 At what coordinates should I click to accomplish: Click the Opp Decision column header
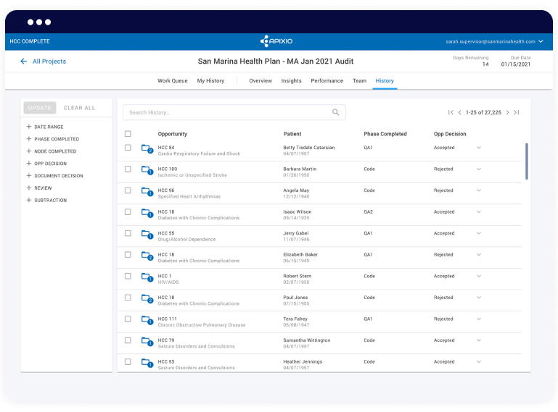tap(450, 134)
